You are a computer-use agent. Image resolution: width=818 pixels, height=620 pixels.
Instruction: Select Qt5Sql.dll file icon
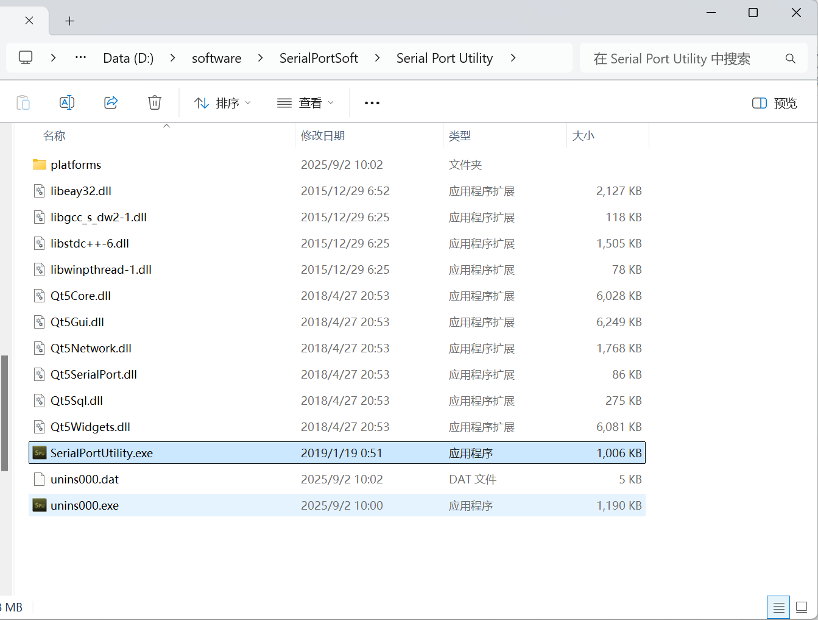(40, 401)
